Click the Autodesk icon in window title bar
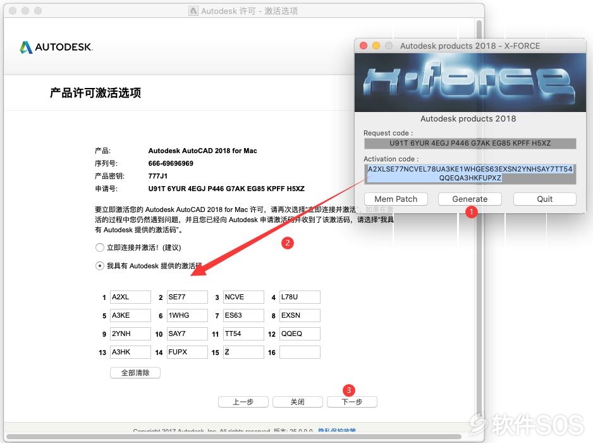This screenshot has width=593, height=443. tap(193, 11)
